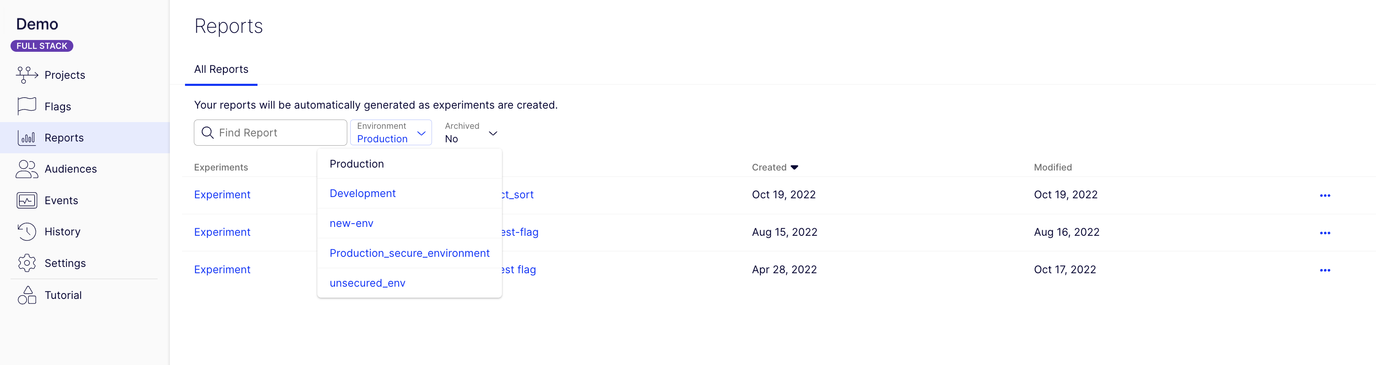The width and height of the screenshot is (1376, 365).
Task: Open more options for Apr 28, 2022 report
Action: 1325,270
